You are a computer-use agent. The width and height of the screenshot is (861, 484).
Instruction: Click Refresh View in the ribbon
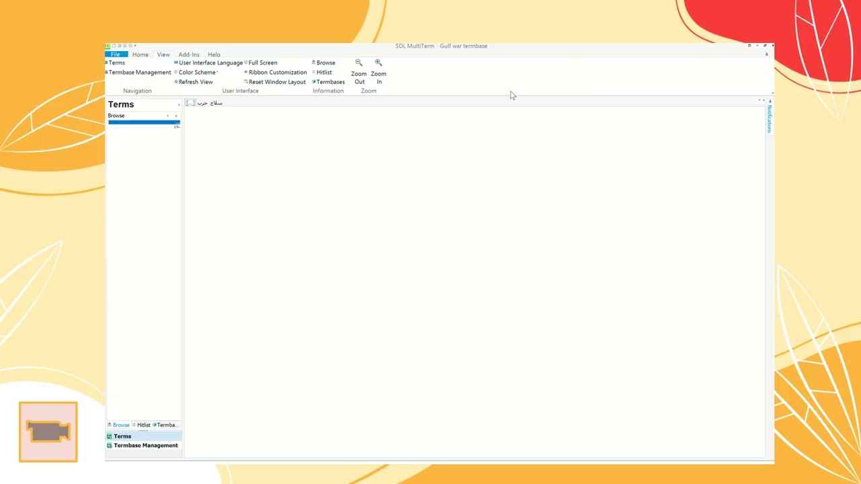click(194, 82)
